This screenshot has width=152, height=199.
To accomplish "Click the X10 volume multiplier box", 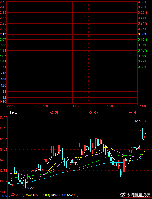I will click(x=3, y=102).
